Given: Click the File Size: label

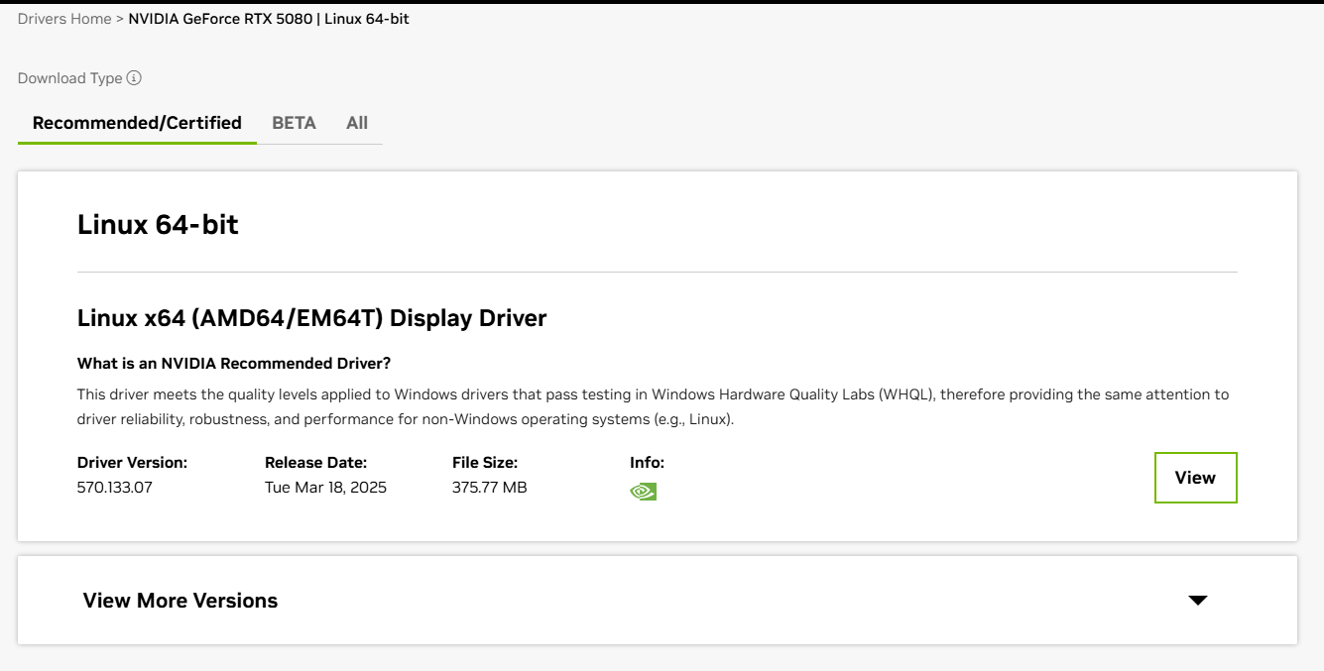Looking at the screenshot, I should (x=485, y=463).
